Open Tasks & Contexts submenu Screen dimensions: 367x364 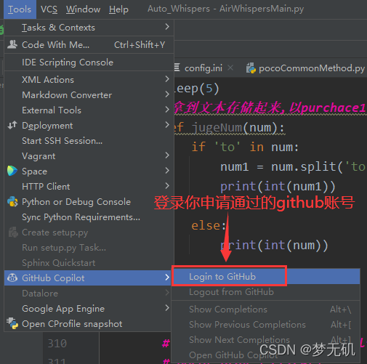click(89, 28)
